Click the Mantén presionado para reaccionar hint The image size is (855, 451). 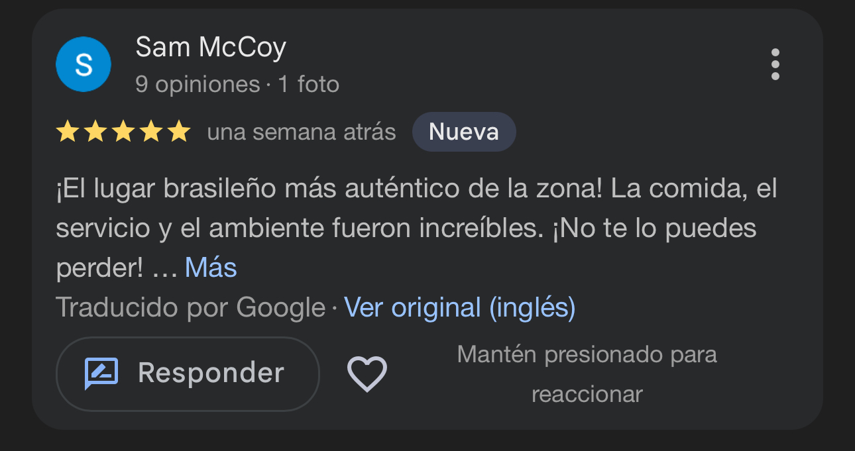point(587,374)
